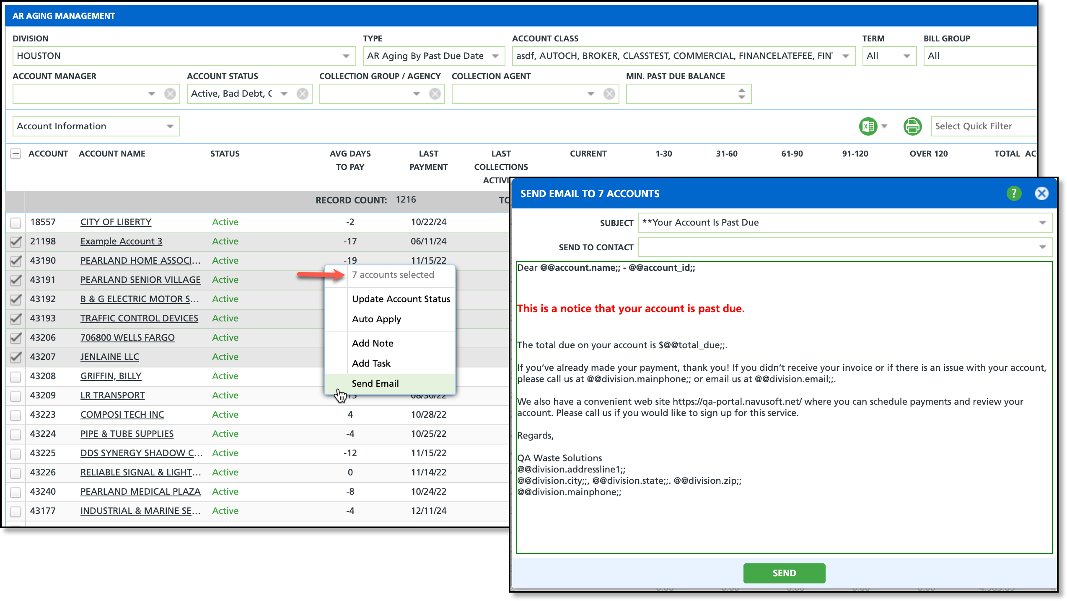The image size is (1067, 601).
Task: Expand the Division HOUSTON dropdown
Action: (x=346, y=56)
